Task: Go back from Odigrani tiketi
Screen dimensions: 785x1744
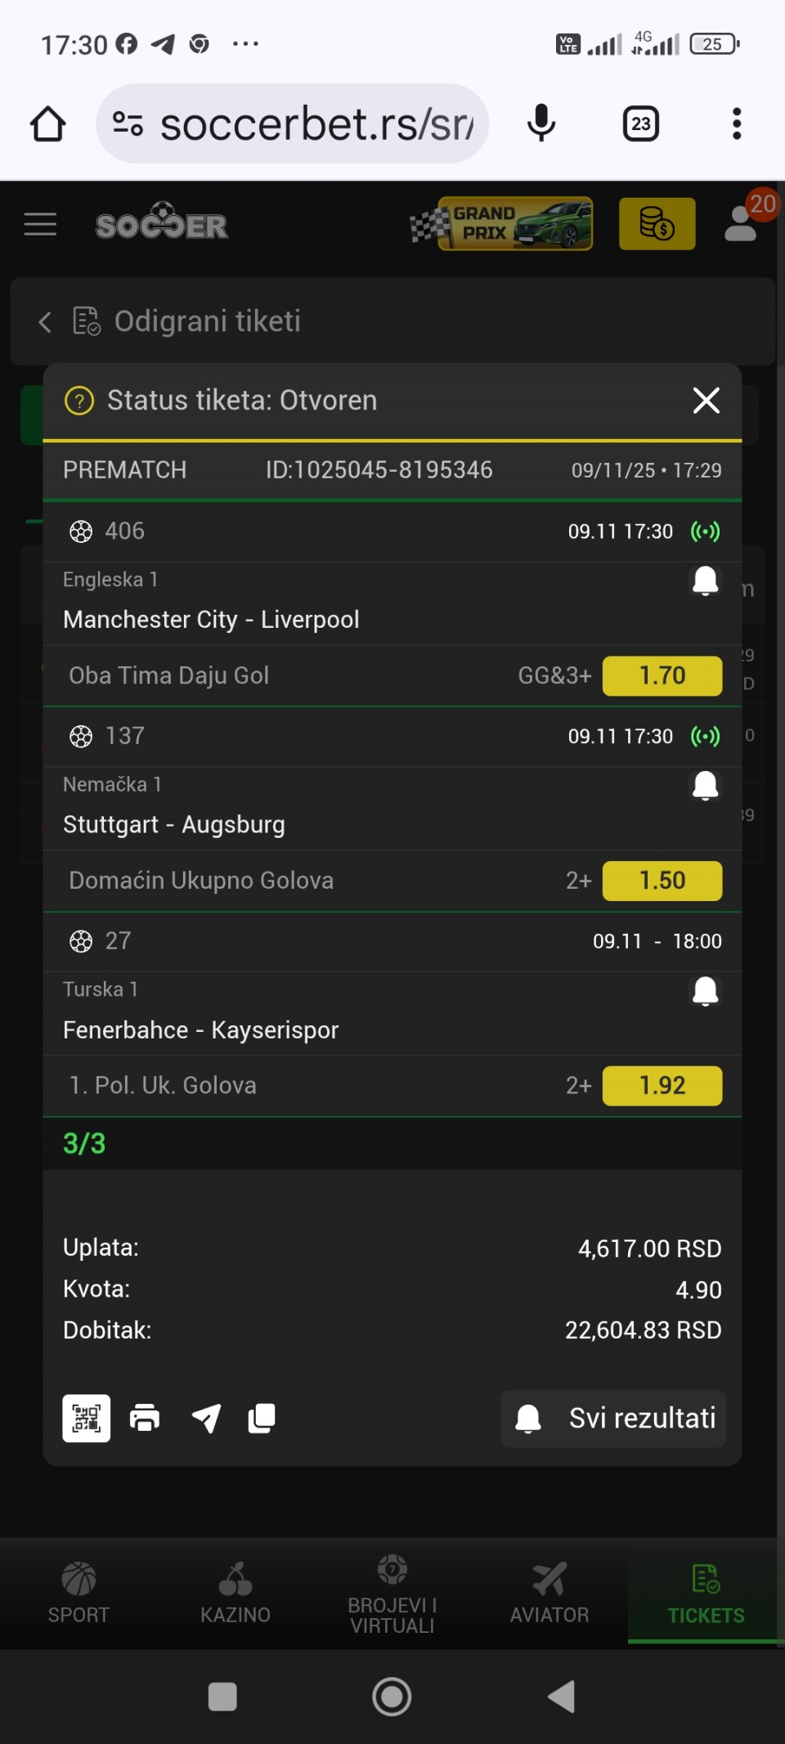Action: 45,322
